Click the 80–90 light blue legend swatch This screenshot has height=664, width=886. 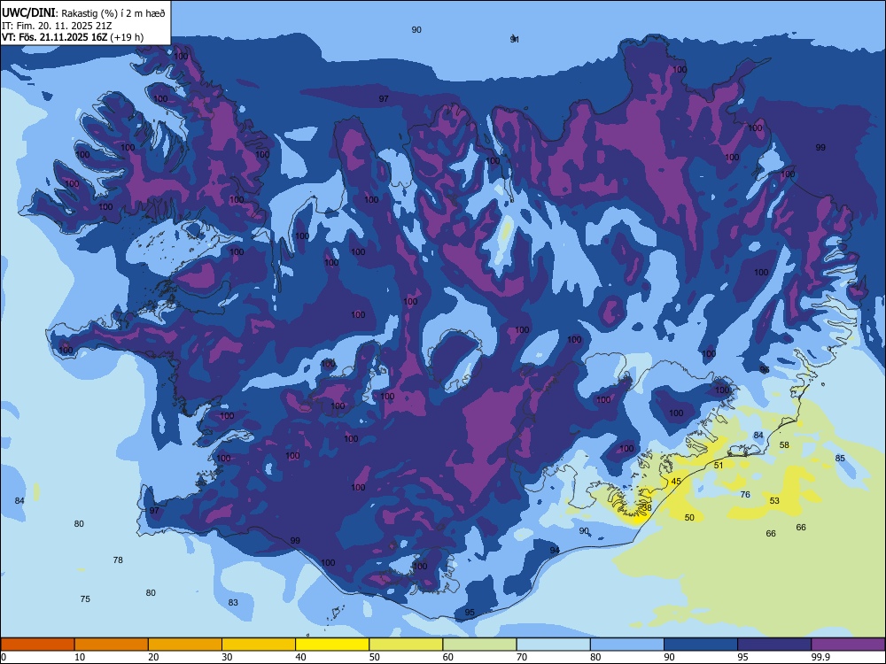[x=627, y=645]
